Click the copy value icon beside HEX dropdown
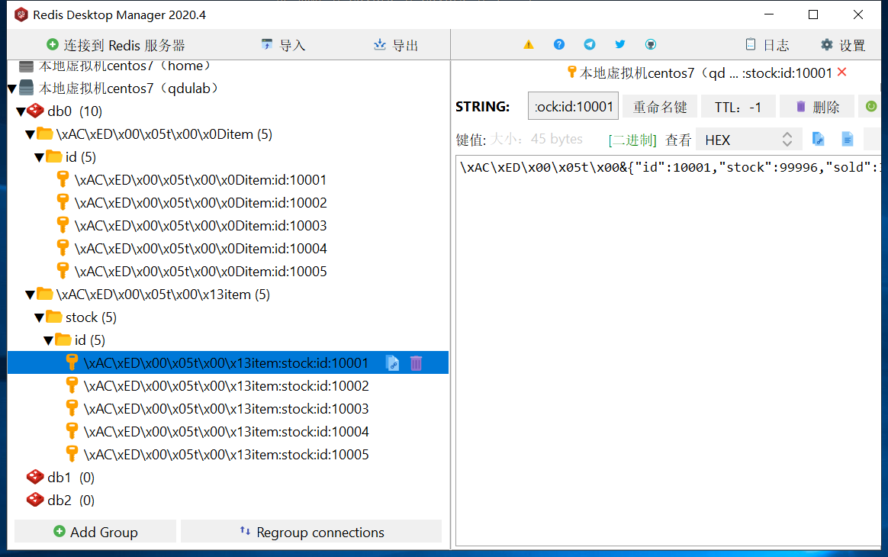 [818, 139]
